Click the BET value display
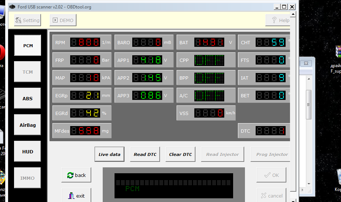The height and width of the screenshot is (202, 341). click(x=270, y=95)
